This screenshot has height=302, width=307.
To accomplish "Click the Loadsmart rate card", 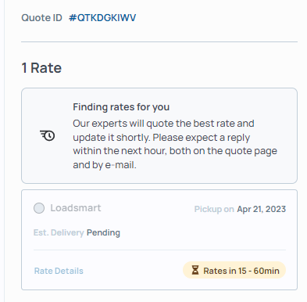I will click(x=159, y=239).
